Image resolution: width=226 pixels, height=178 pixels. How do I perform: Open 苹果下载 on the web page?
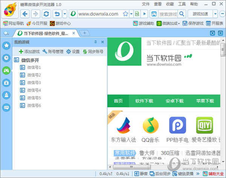point(205,101)
